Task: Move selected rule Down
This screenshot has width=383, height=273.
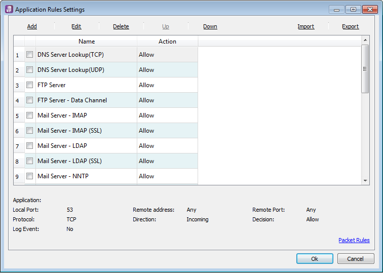Action: tap(210, 26)
